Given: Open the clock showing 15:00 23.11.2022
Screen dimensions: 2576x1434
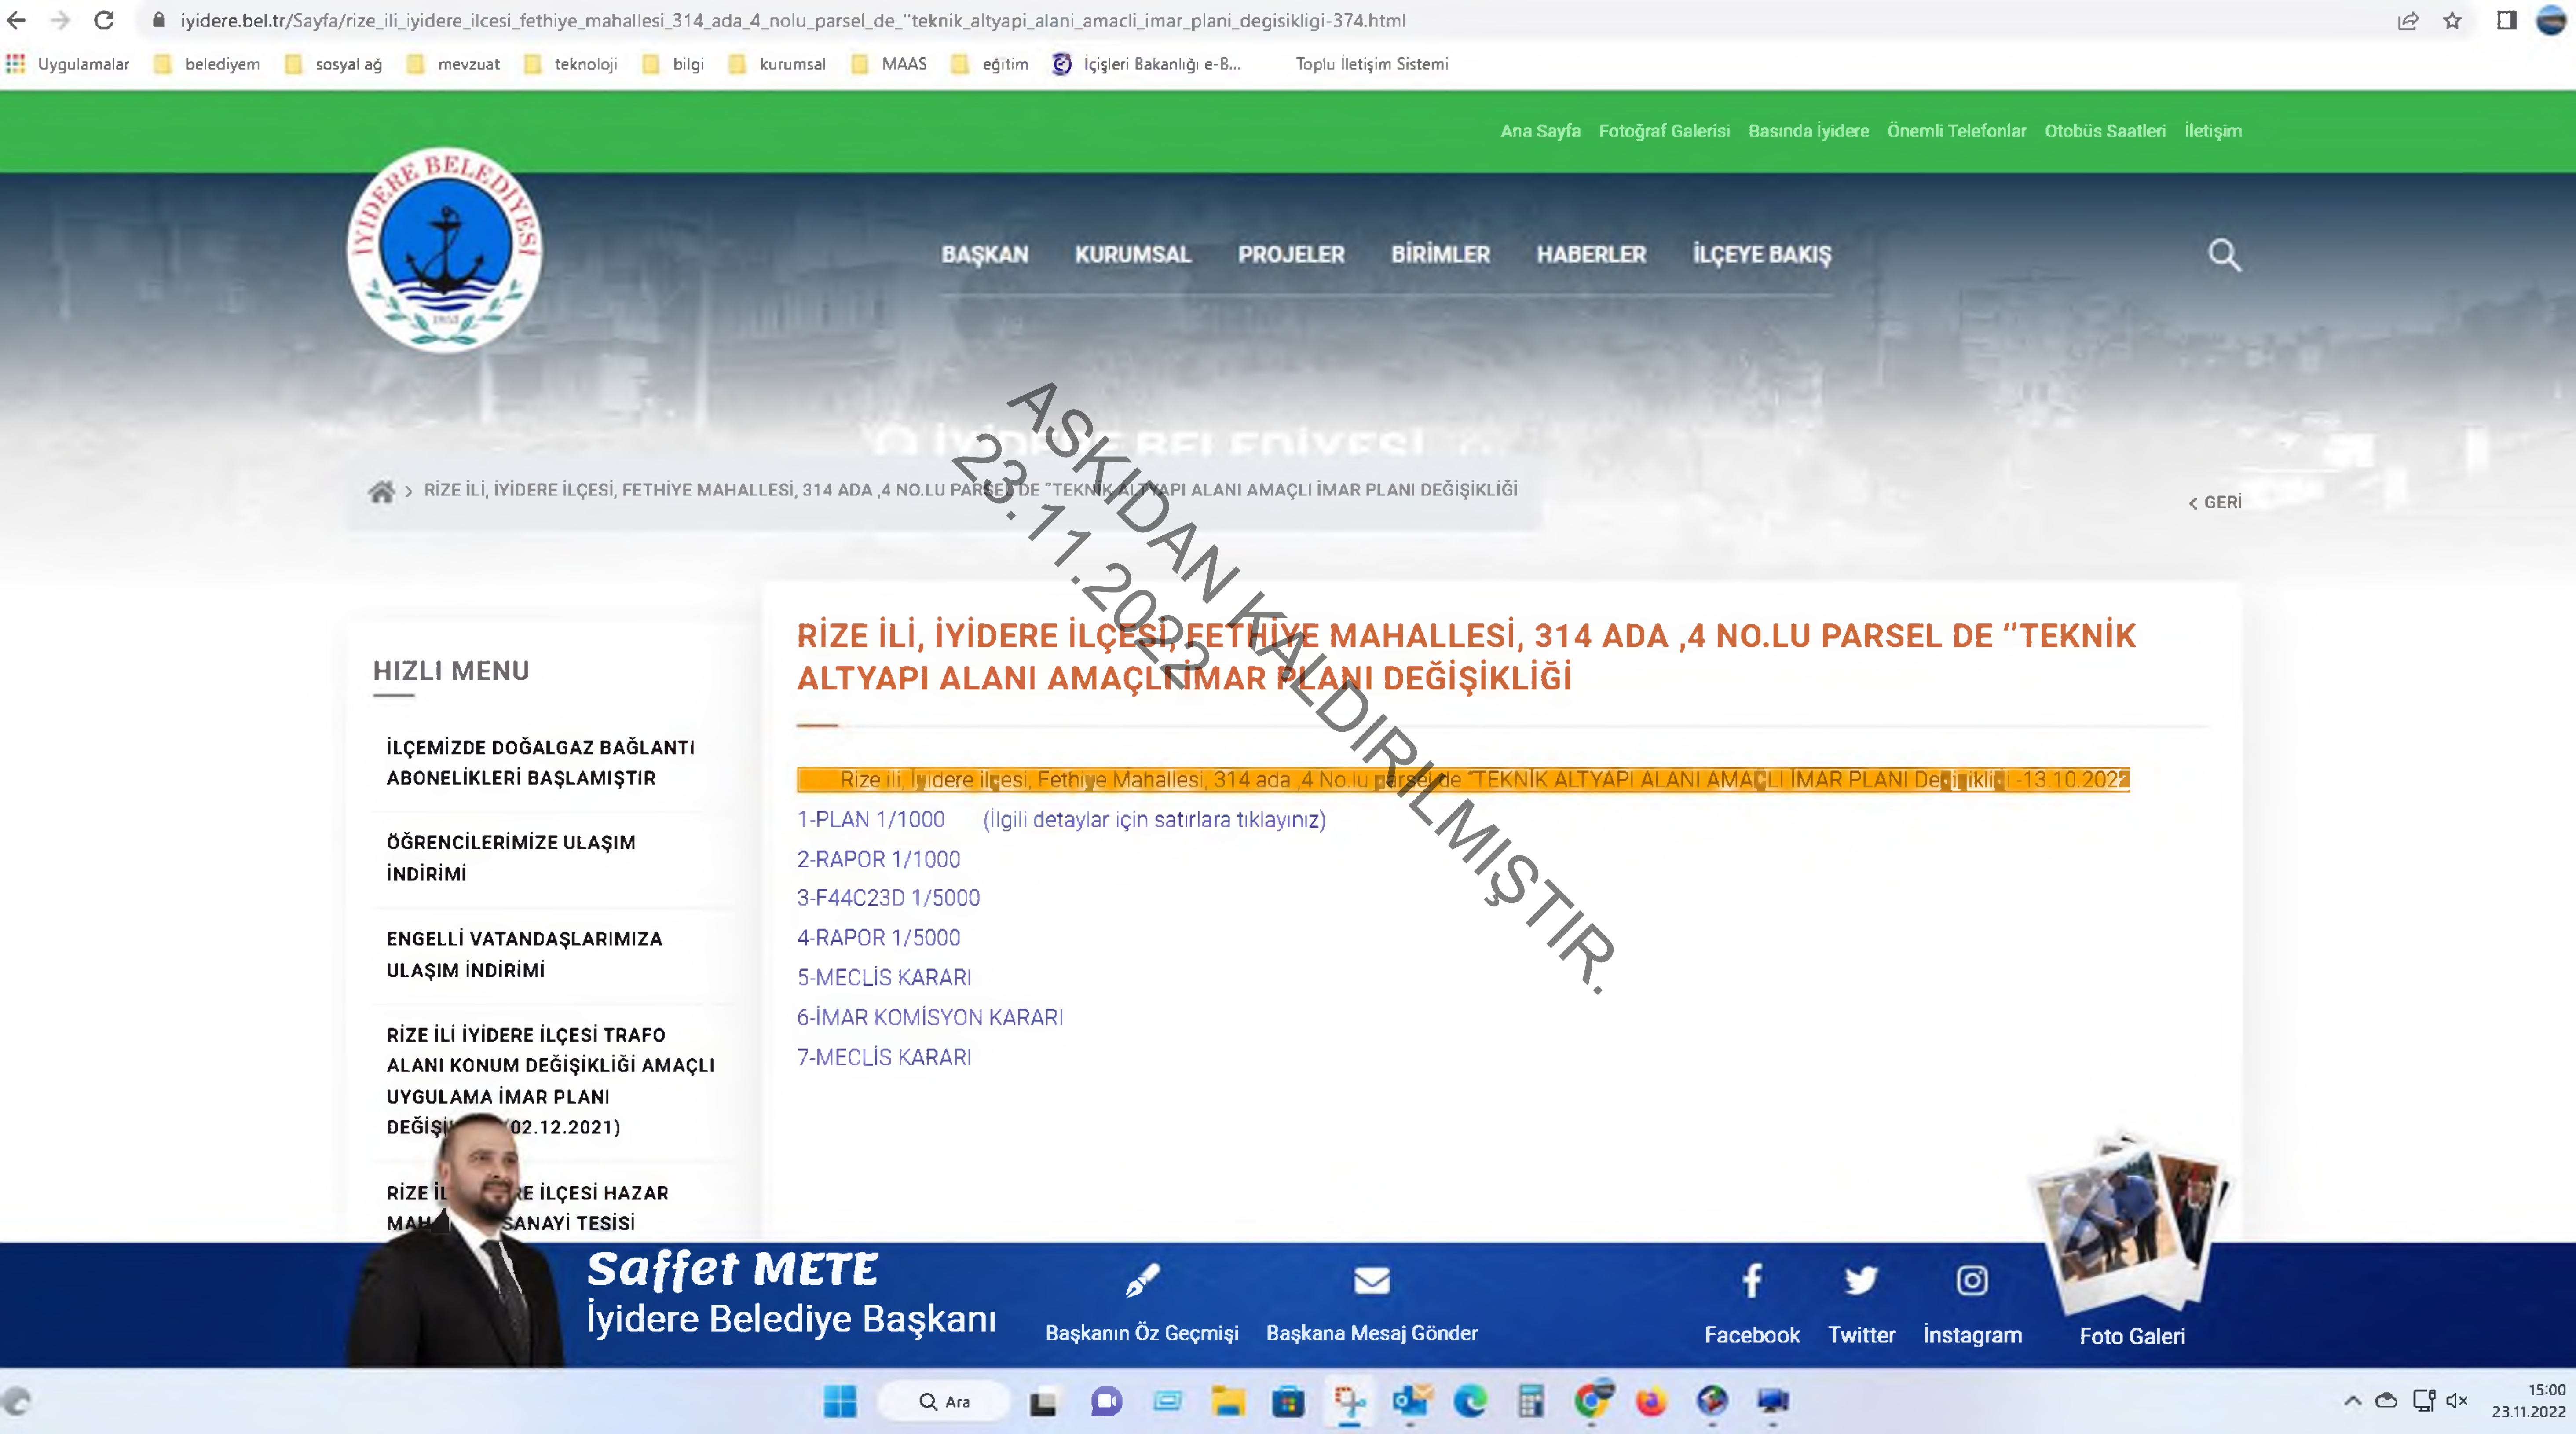Looking at the screenshot, I should coord(2528,1401).
